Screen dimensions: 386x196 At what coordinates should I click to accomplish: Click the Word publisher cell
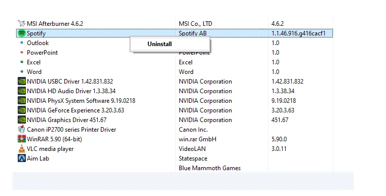pyautogui.click(x=186, y=71)
